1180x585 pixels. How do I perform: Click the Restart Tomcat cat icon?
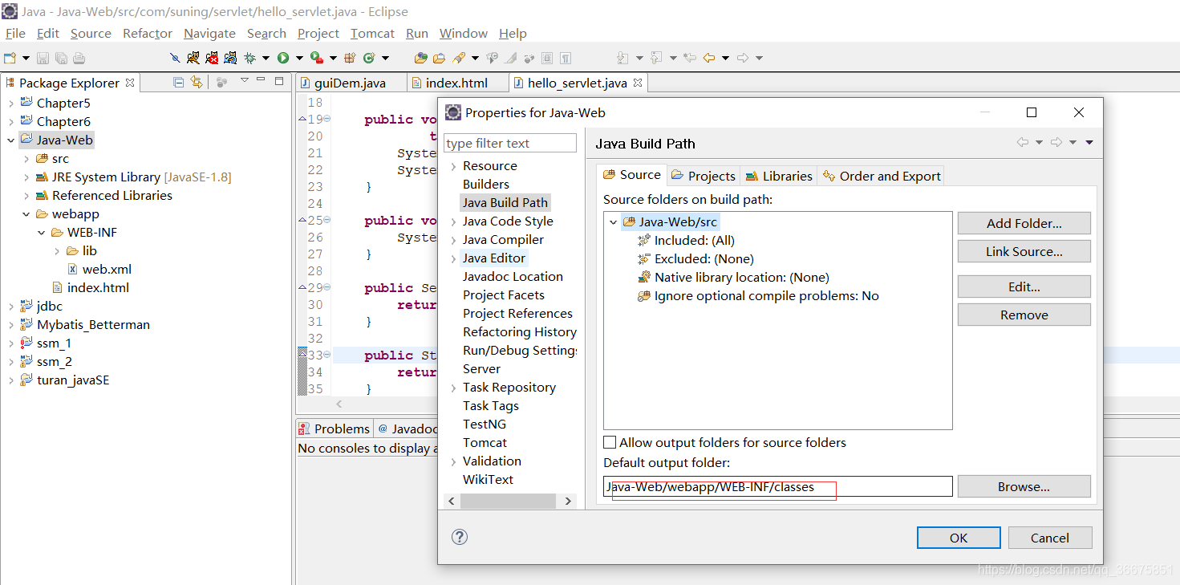tap(230, 58)
